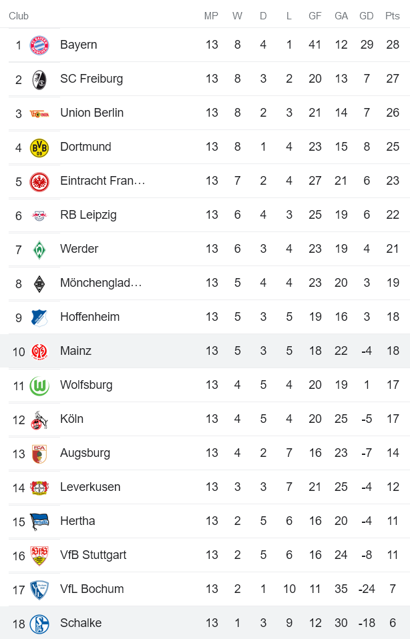
Task: Click the MP column header
Action: (x=212, y=15)
